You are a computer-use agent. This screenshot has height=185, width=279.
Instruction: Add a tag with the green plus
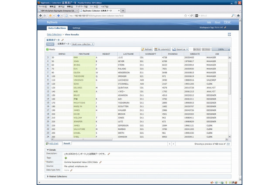pos(66,158)
